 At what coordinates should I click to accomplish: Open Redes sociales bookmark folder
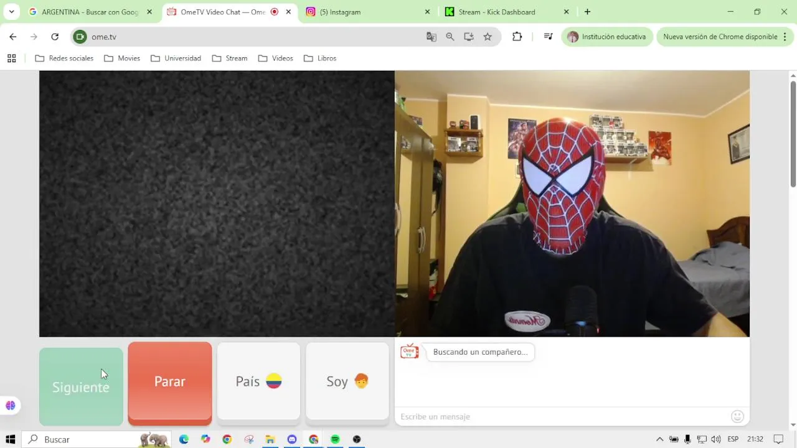coord(64,58)
